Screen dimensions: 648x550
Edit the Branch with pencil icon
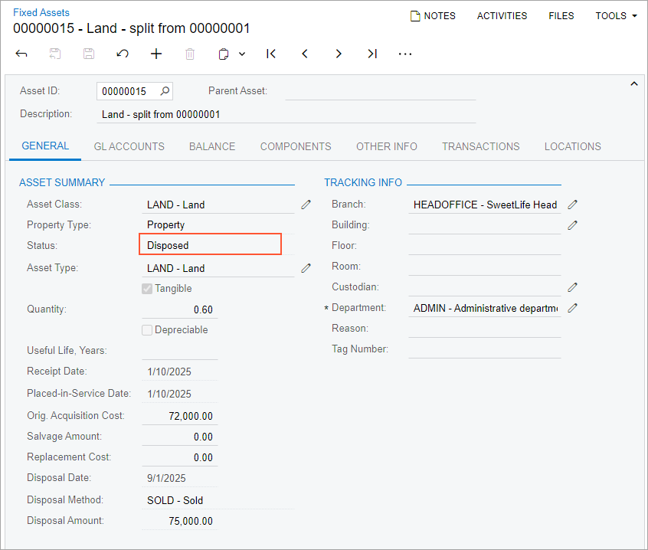572,205
